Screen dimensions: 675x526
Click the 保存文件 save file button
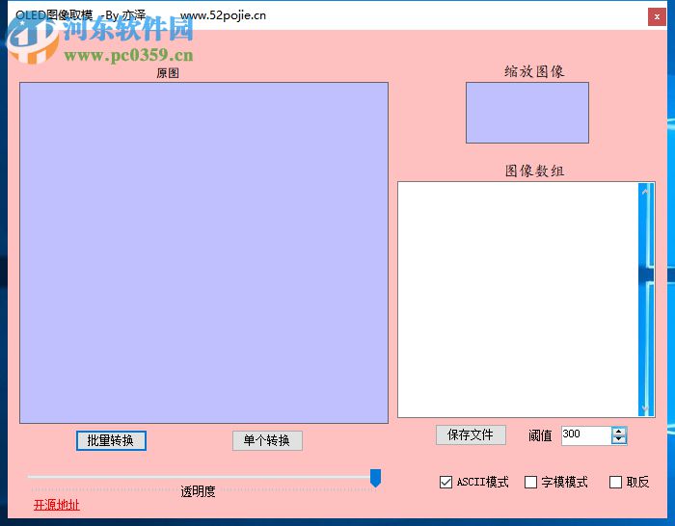click(471, 434)
